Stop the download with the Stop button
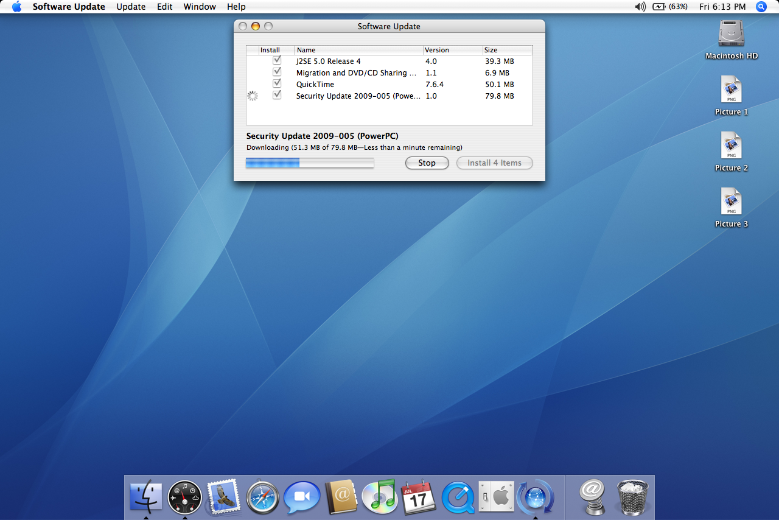779x520 pixels. pos(427,163)
